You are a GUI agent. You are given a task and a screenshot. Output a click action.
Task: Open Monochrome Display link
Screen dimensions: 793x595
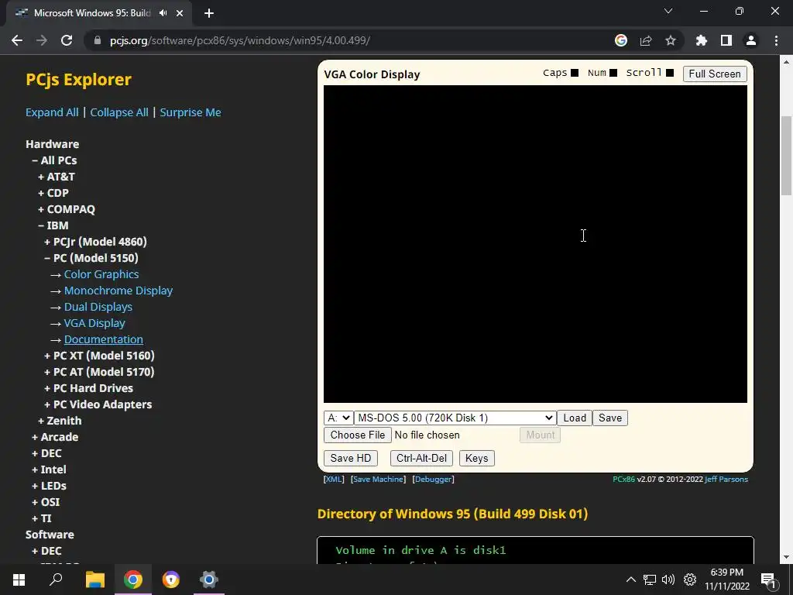pos(118,291)
